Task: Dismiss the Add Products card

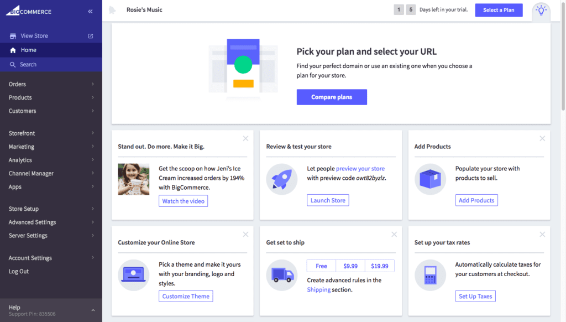Action: pos(542,138)
